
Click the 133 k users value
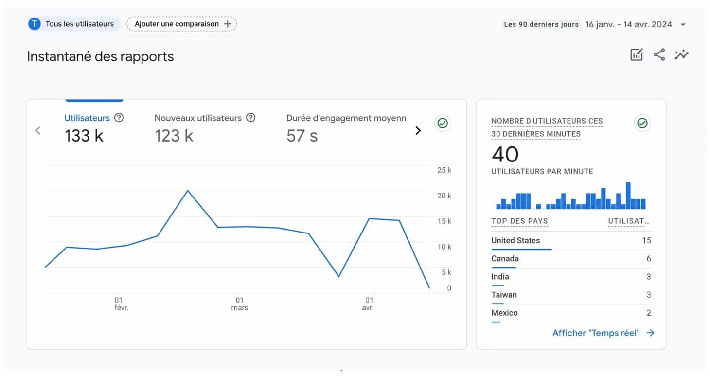point(84,136)
